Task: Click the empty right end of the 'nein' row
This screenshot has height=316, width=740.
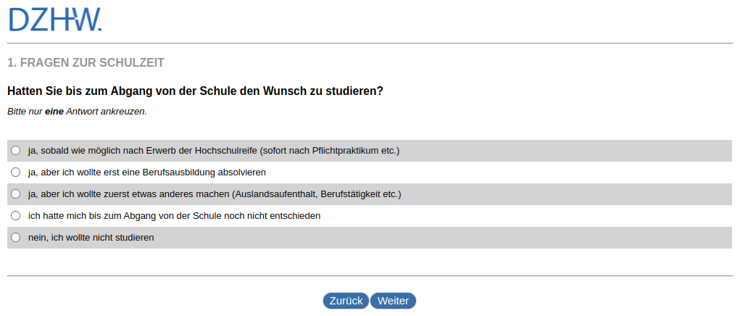Action: (652, 238)
